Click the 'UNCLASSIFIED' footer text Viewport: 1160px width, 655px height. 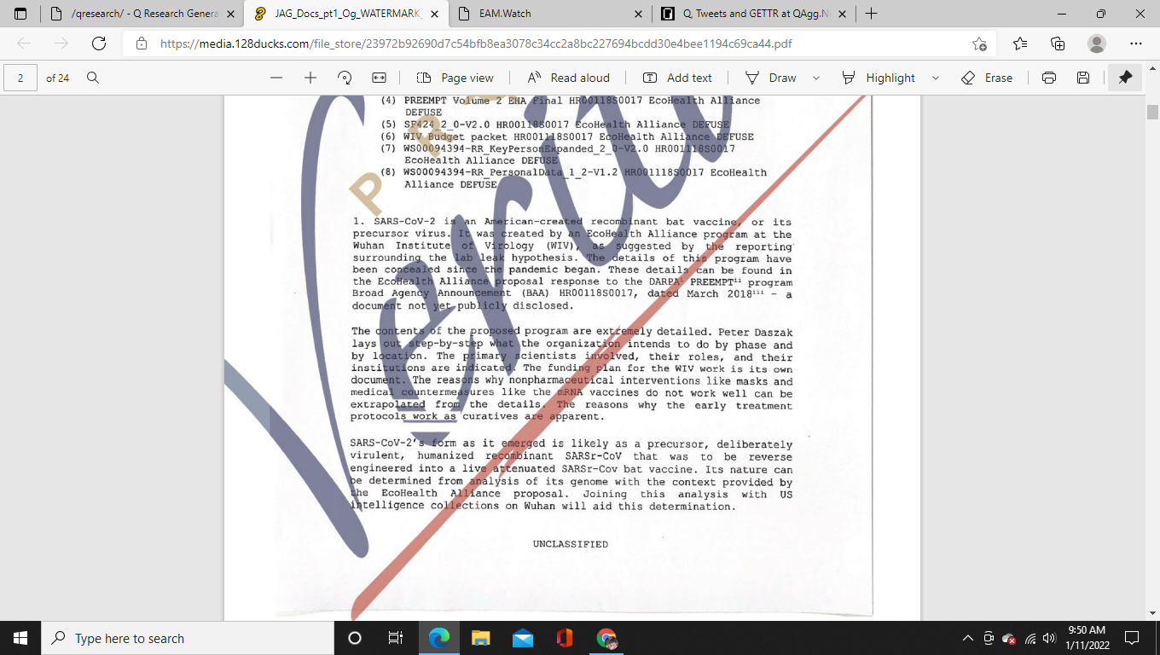pos(571,544)
